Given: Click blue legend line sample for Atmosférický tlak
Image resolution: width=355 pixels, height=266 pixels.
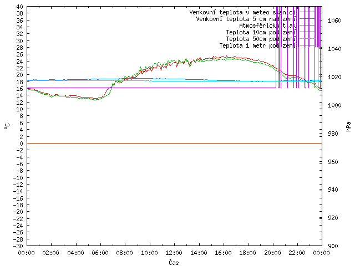Looking at the screenshot, I should coord(307,25).
